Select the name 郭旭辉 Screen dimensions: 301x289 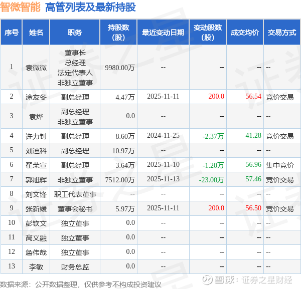(36, 180)
